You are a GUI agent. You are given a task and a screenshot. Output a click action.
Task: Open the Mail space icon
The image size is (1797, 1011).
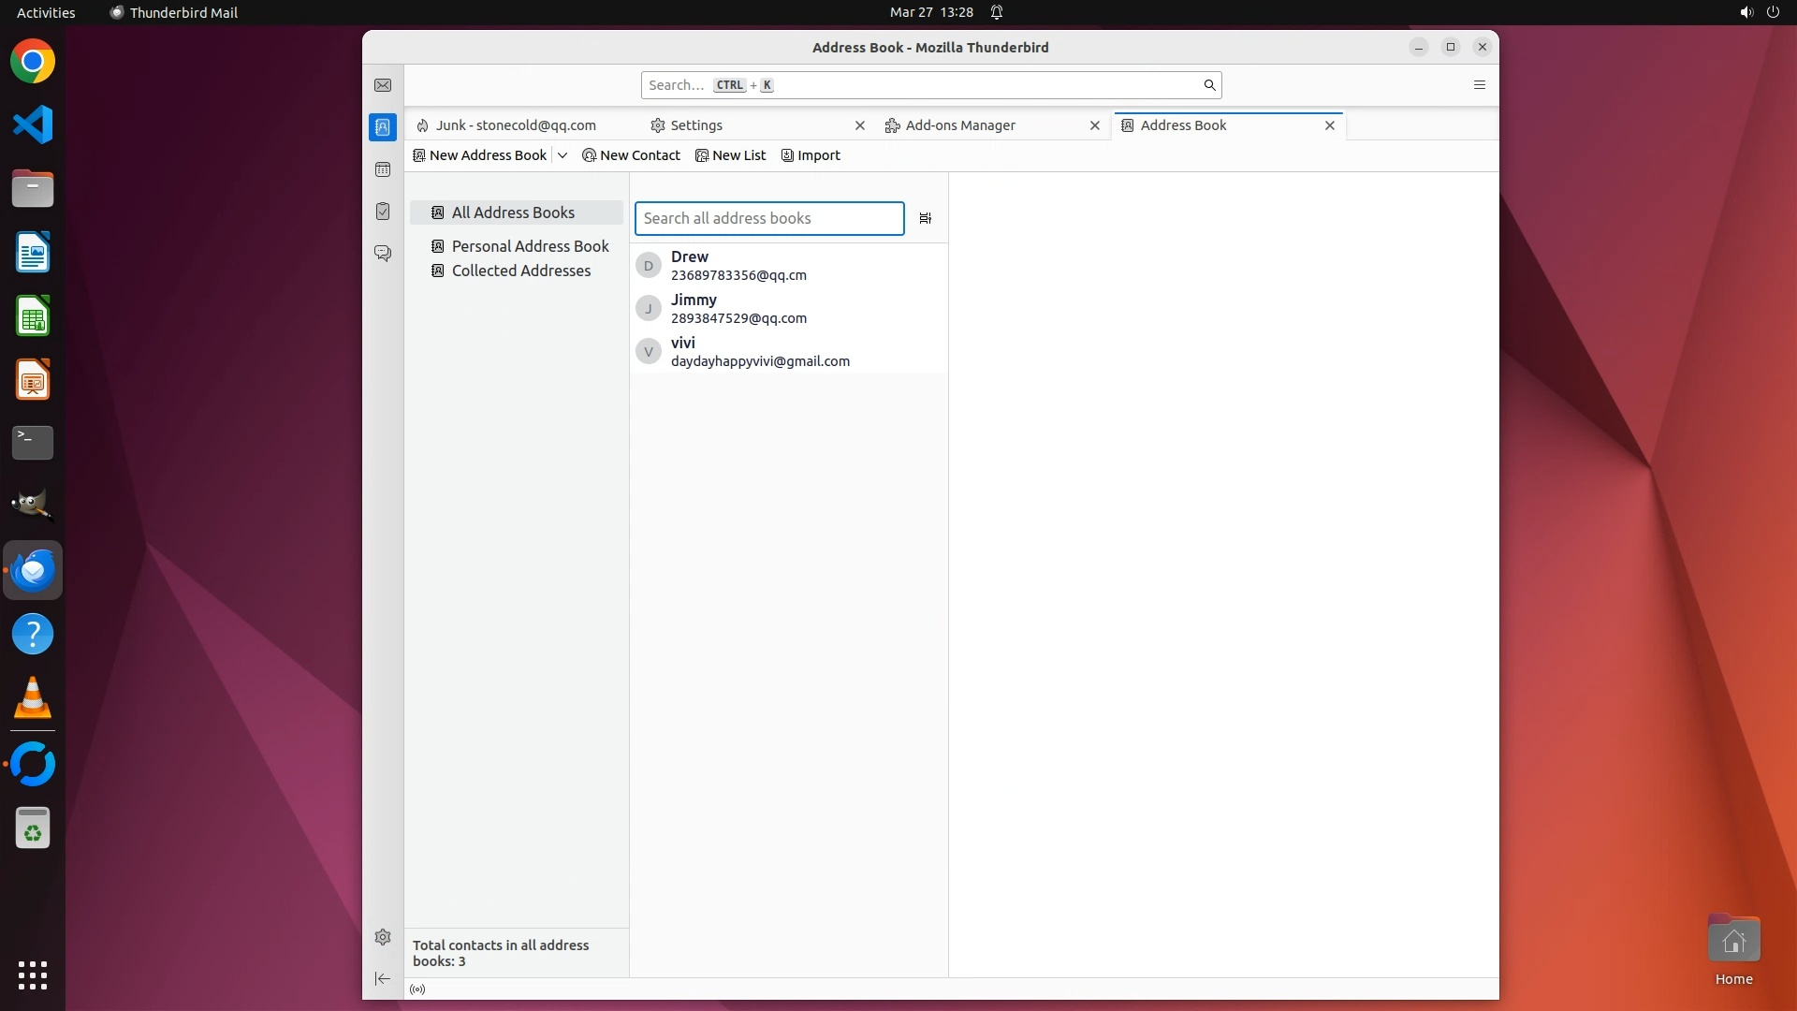[x=383, y=85]
